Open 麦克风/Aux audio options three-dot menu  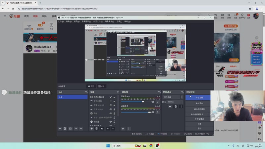click(x=157, y=102)
